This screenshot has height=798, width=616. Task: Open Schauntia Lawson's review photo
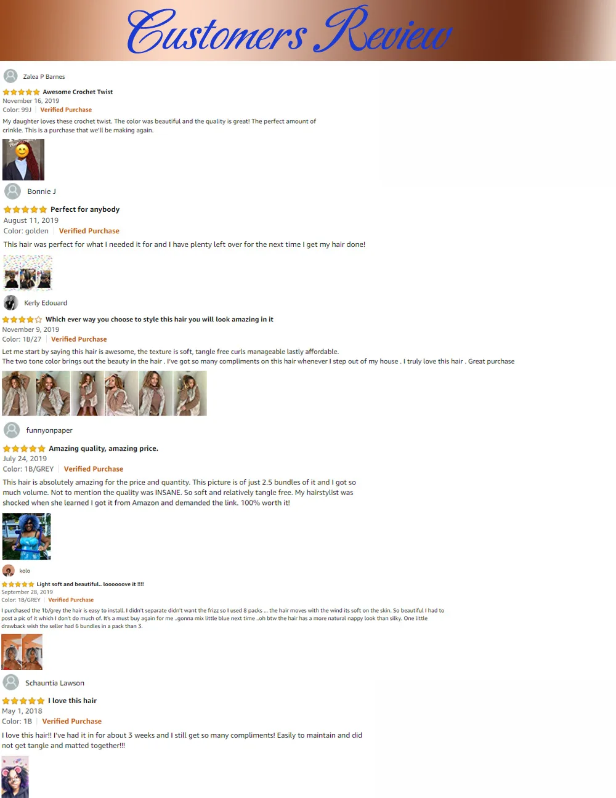point(15,777)
